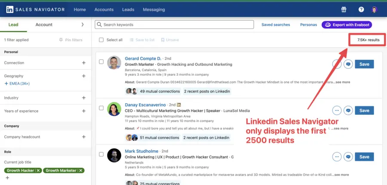Select the Gerard Compte D. lead checkbox
Screen dimensions: 387x185
pos(101,62)
